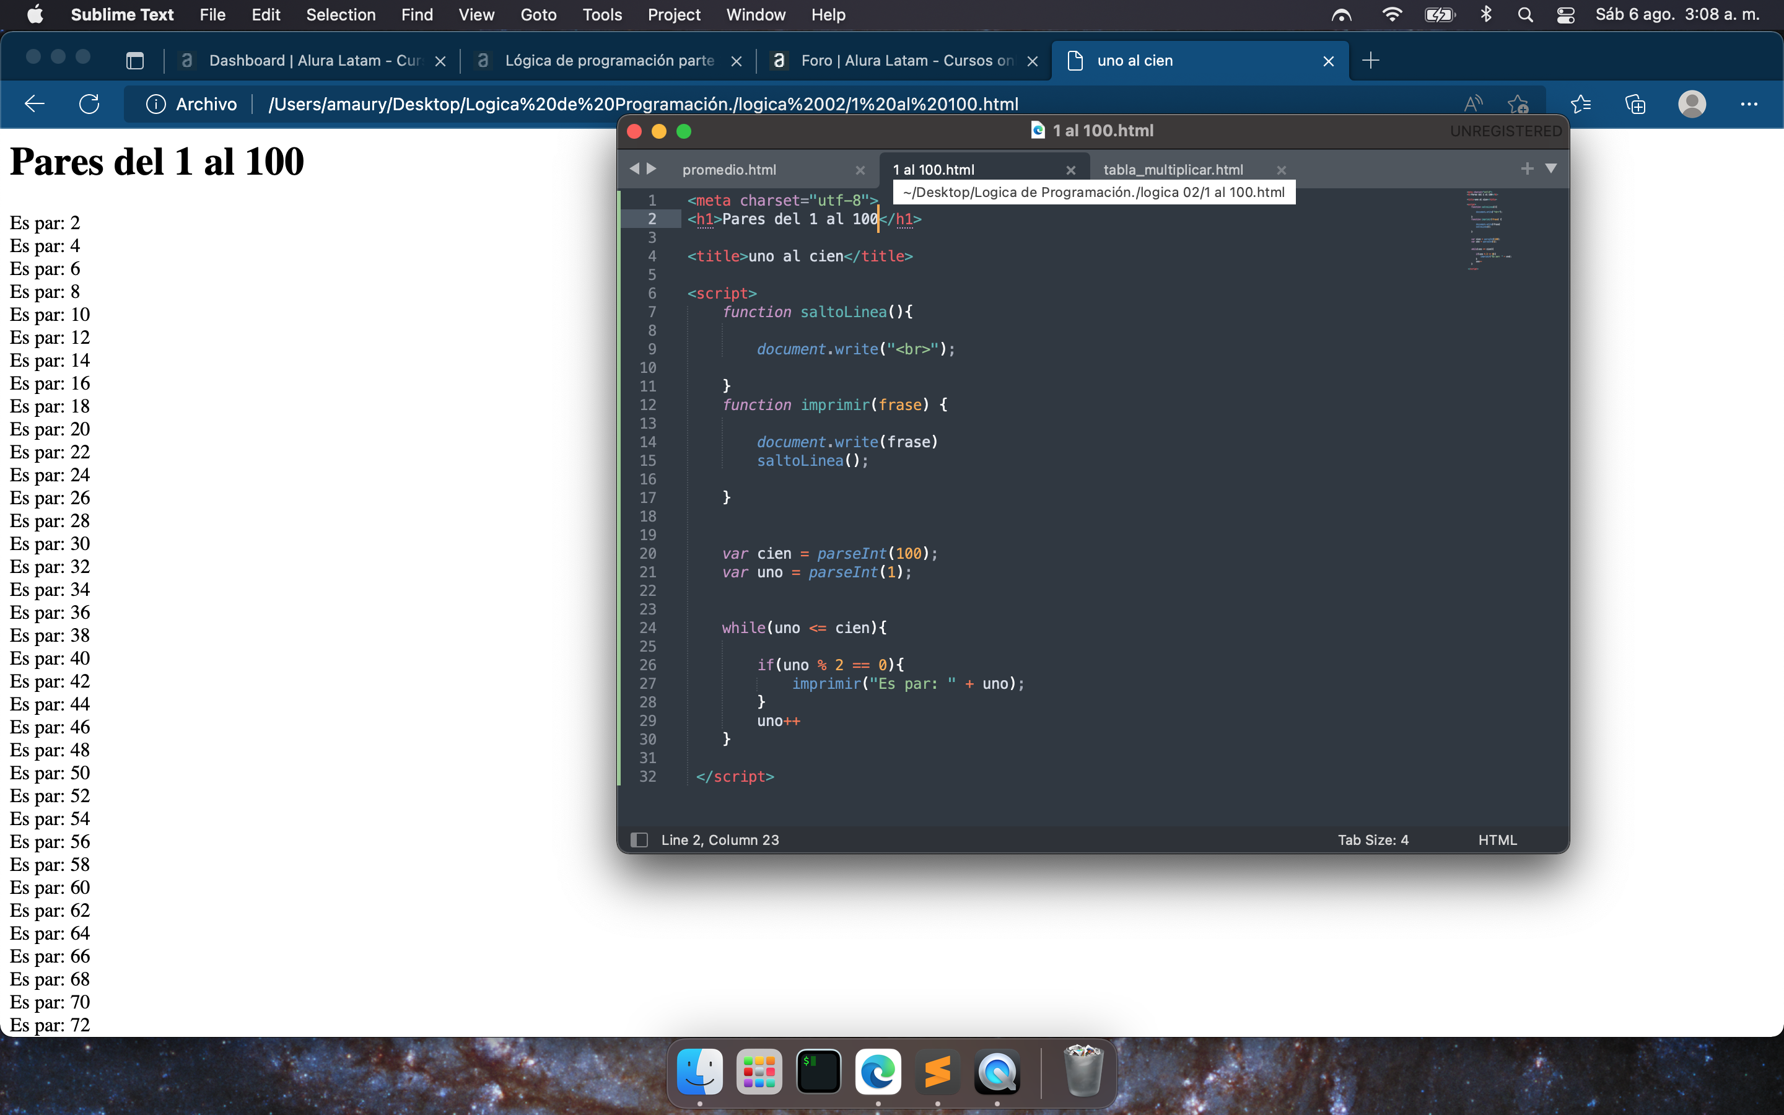Open Microsoft Edge from the Dock

pos(878,1072)
